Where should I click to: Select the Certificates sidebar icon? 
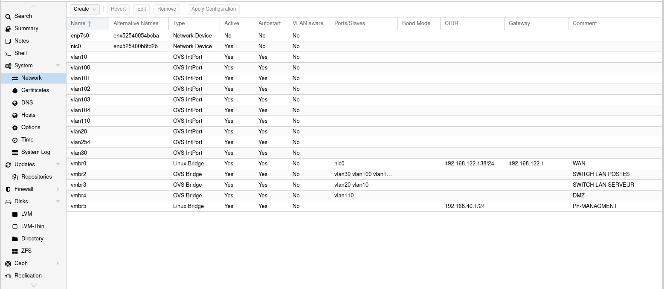[15, 90]
